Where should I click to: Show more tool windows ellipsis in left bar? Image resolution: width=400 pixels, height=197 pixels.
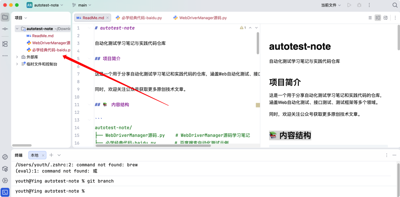point(5,55)
